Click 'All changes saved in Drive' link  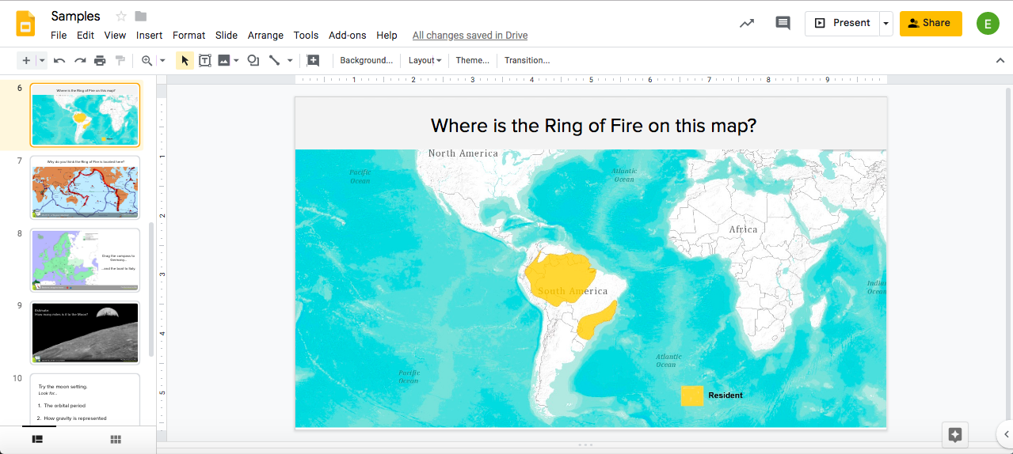(470, 36)
